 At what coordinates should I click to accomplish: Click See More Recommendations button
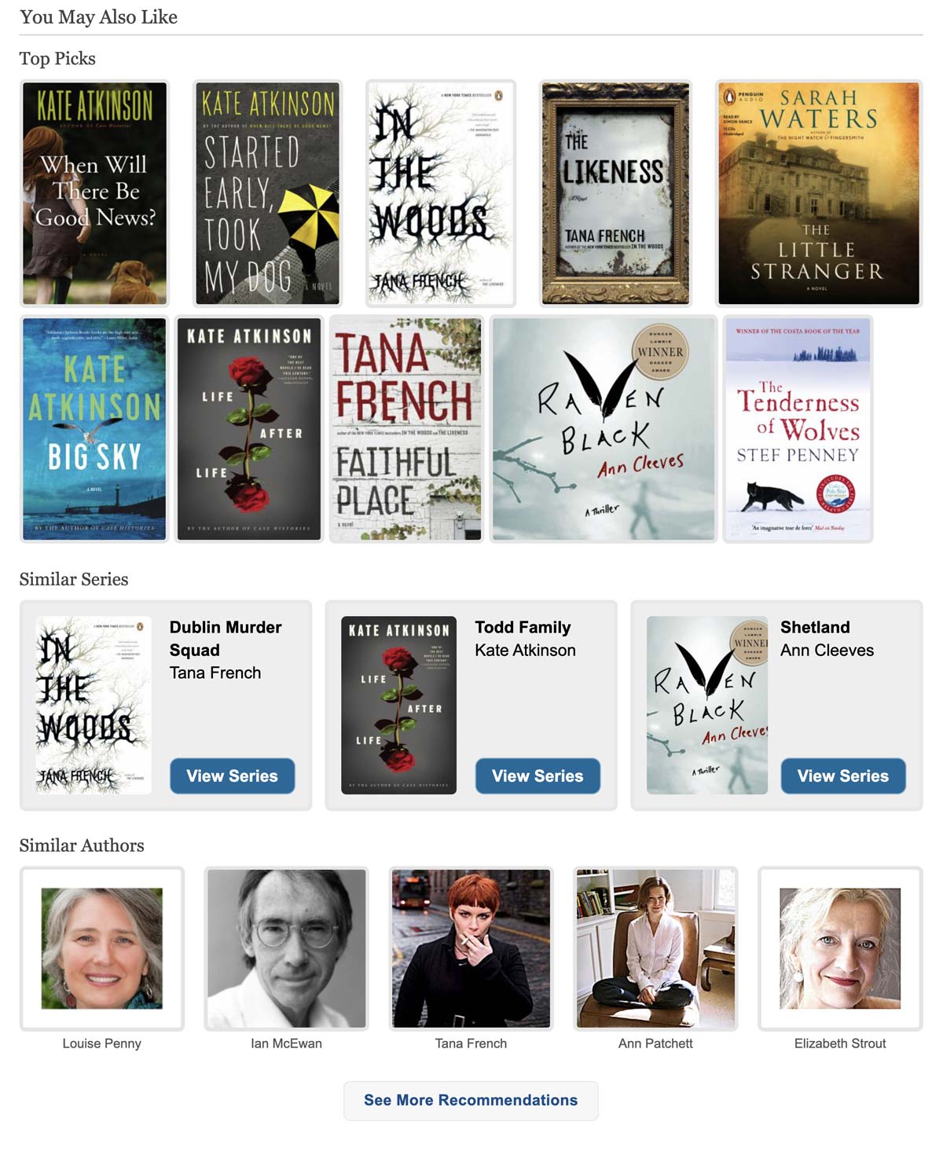pos(471,1100)
